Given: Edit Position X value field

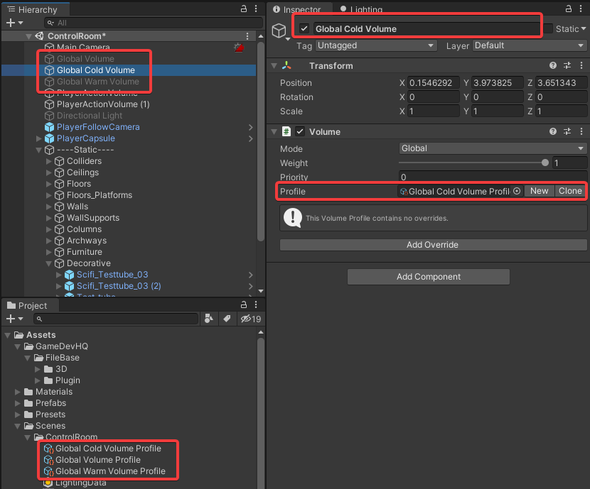Looking at the screenshot, I should pos(433,83).
